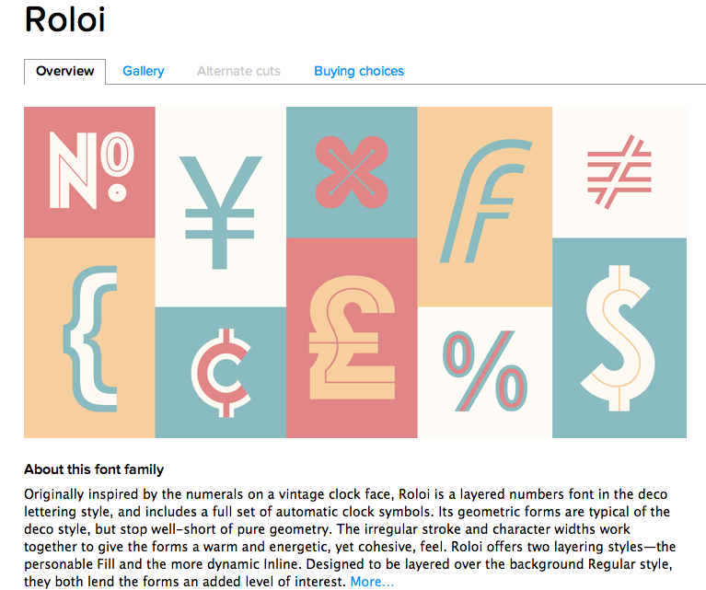706x590 pixels.
Task: Click the teal Yen symbol
Action: pos(220,212)
